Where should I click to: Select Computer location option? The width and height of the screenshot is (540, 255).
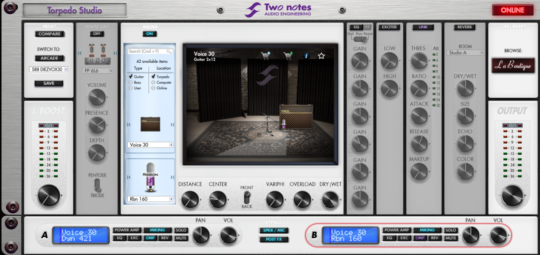pyautogui.click(x=153, y=83)
